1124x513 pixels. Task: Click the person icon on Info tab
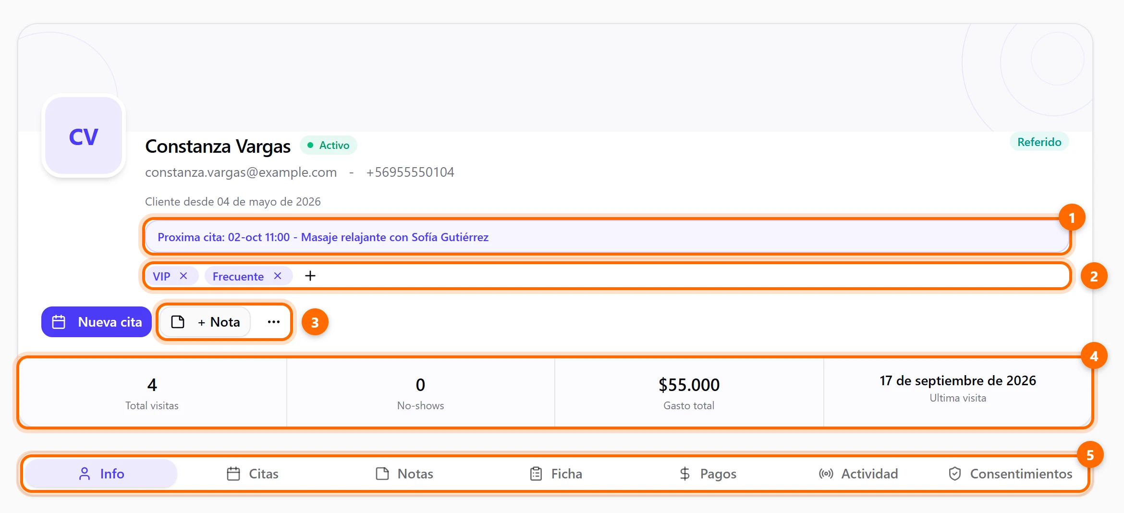[85, 474]
